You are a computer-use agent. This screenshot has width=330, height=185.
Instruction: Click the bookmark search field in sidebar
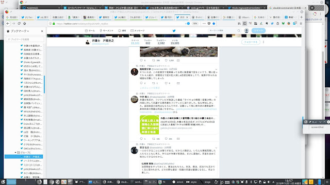tap(25, 39)
